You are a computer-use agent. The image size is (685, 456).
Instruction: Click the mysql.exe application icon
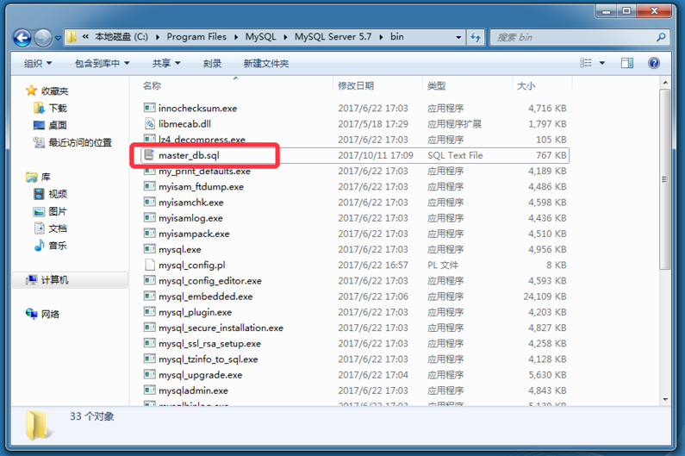point(149,250)
